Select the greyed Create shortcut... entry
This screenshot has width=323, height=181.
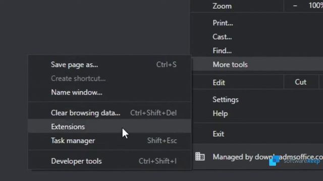click(x=110, y=78)
